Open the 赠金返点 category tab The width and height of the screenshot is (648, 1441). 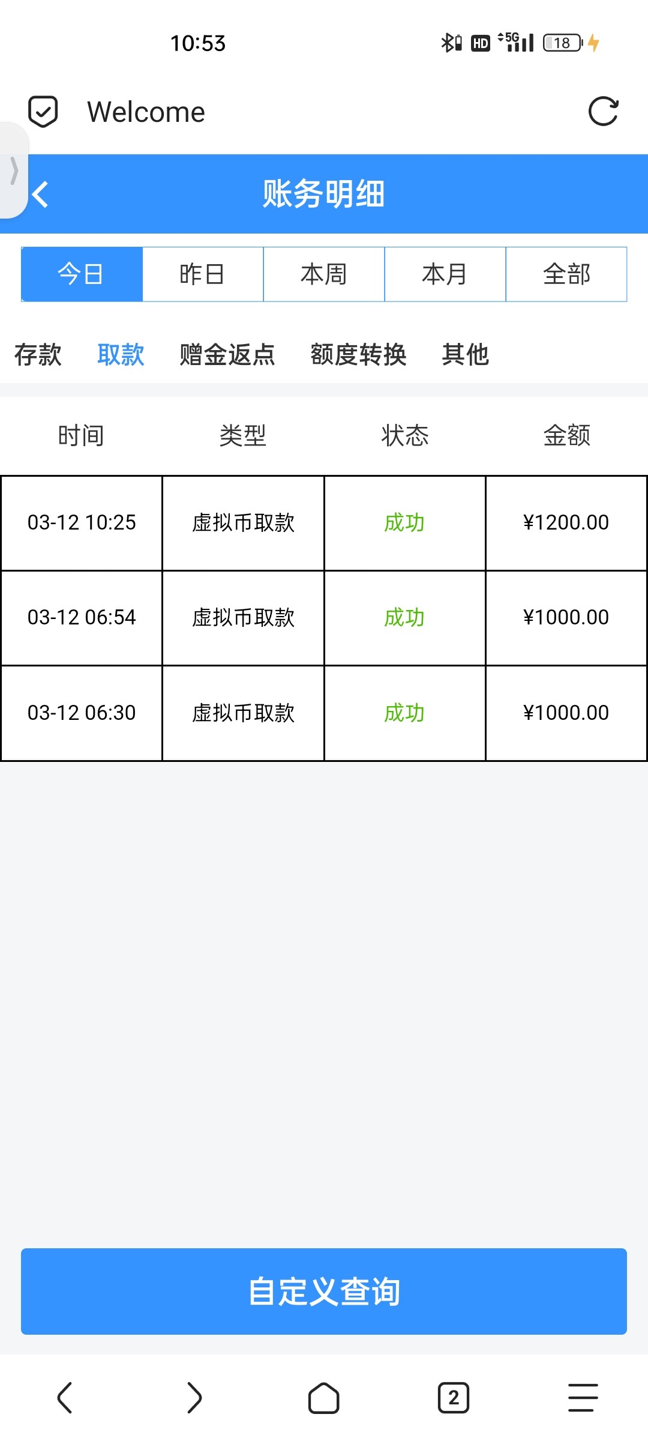pyautogui.click(x=227, y=354)
